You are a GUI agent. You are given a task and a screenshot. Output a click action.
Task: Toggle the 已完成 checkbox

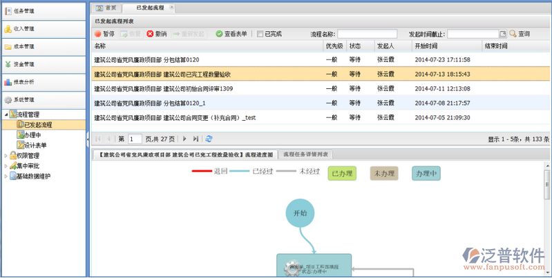pyautogui.click(x=260, y=34)
